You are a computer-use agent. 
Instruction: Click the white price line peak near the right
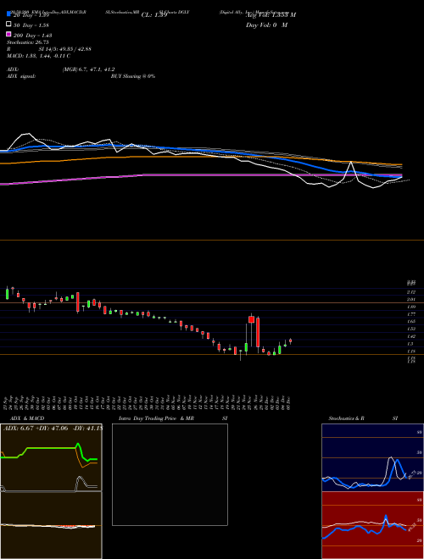351,163
